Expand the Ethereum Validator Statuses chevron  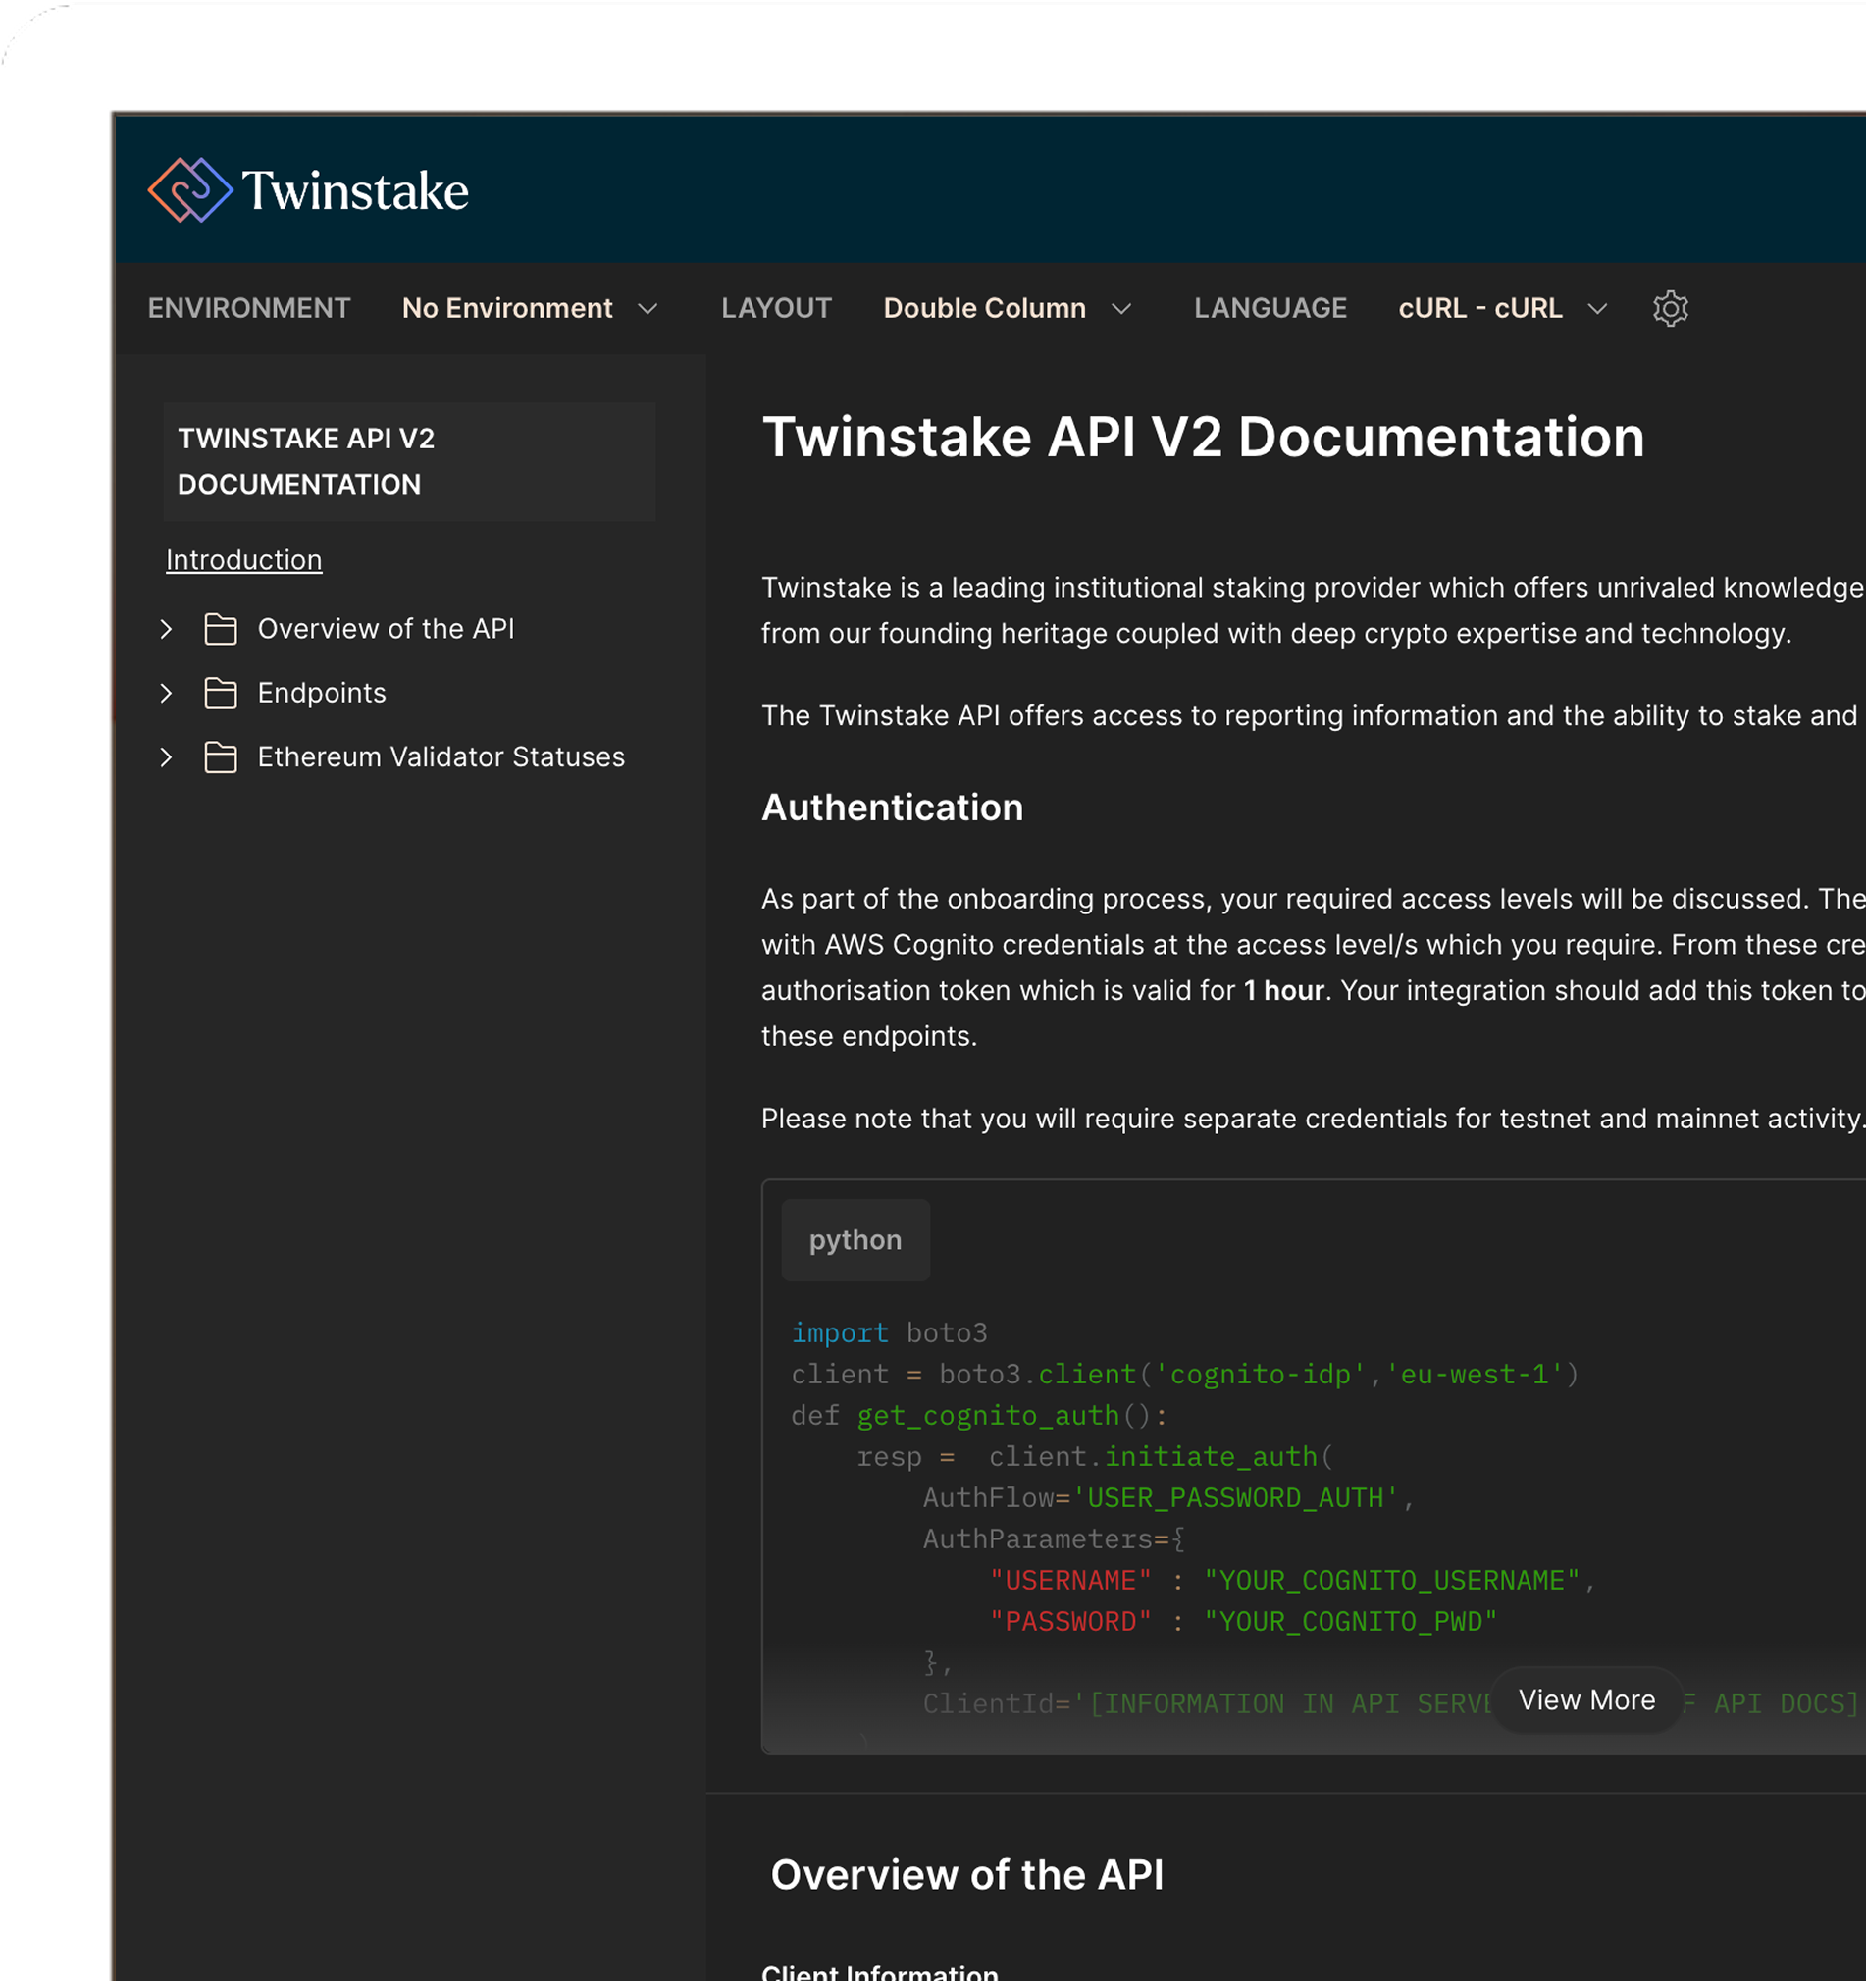click(167, 757)
